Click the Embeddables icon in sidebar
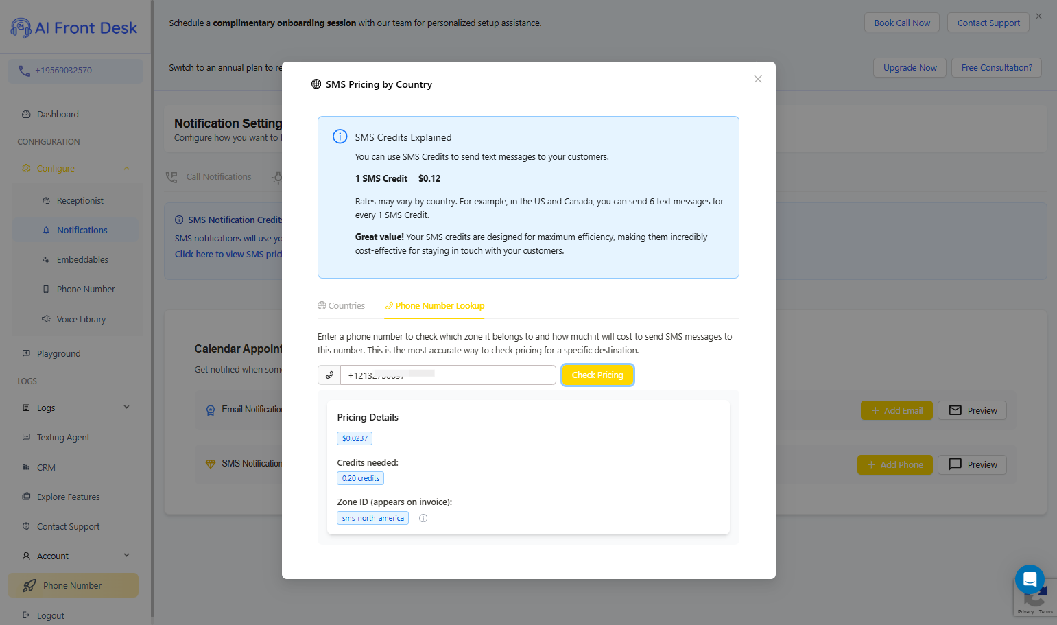The width and height of the screenshot is (1057, 625). pos(46,259)
